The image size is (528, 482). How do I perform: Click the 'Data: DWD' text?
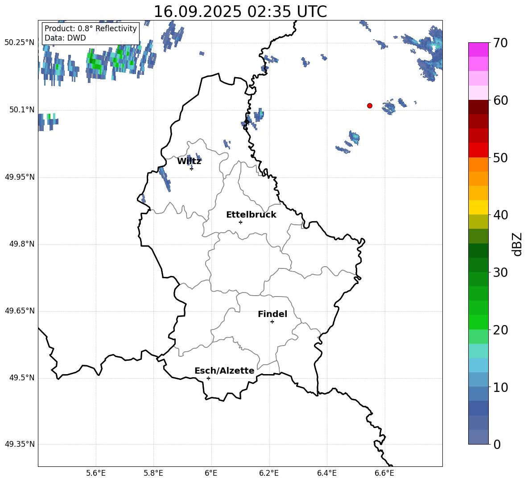click(x=65, y=38)
